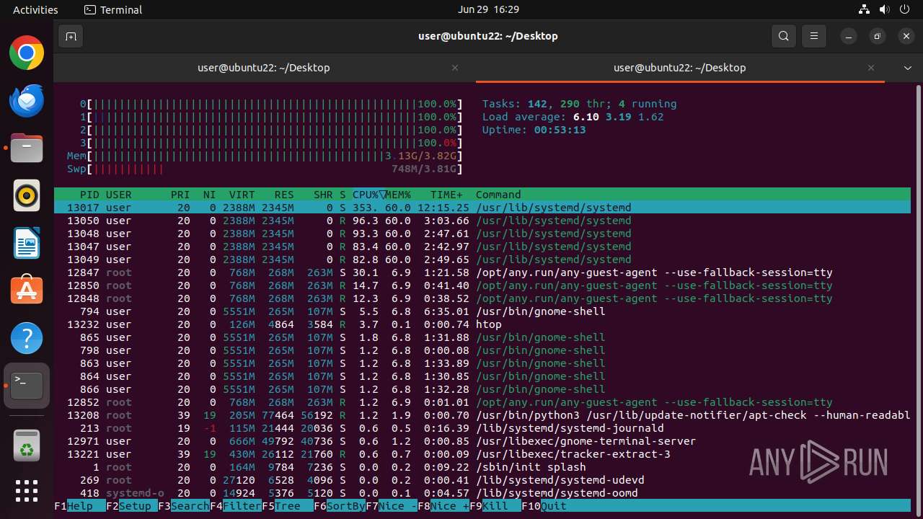The height and width of the screenshot is (519, 923).
Task: Open the Activities overview
Action: [x=35, y=10]
